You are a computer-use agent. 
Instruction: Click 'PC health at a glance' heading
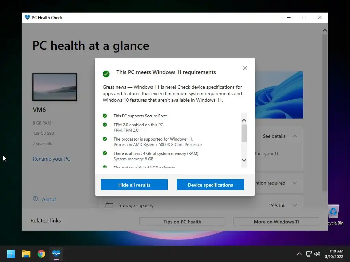tap(91, 46)
